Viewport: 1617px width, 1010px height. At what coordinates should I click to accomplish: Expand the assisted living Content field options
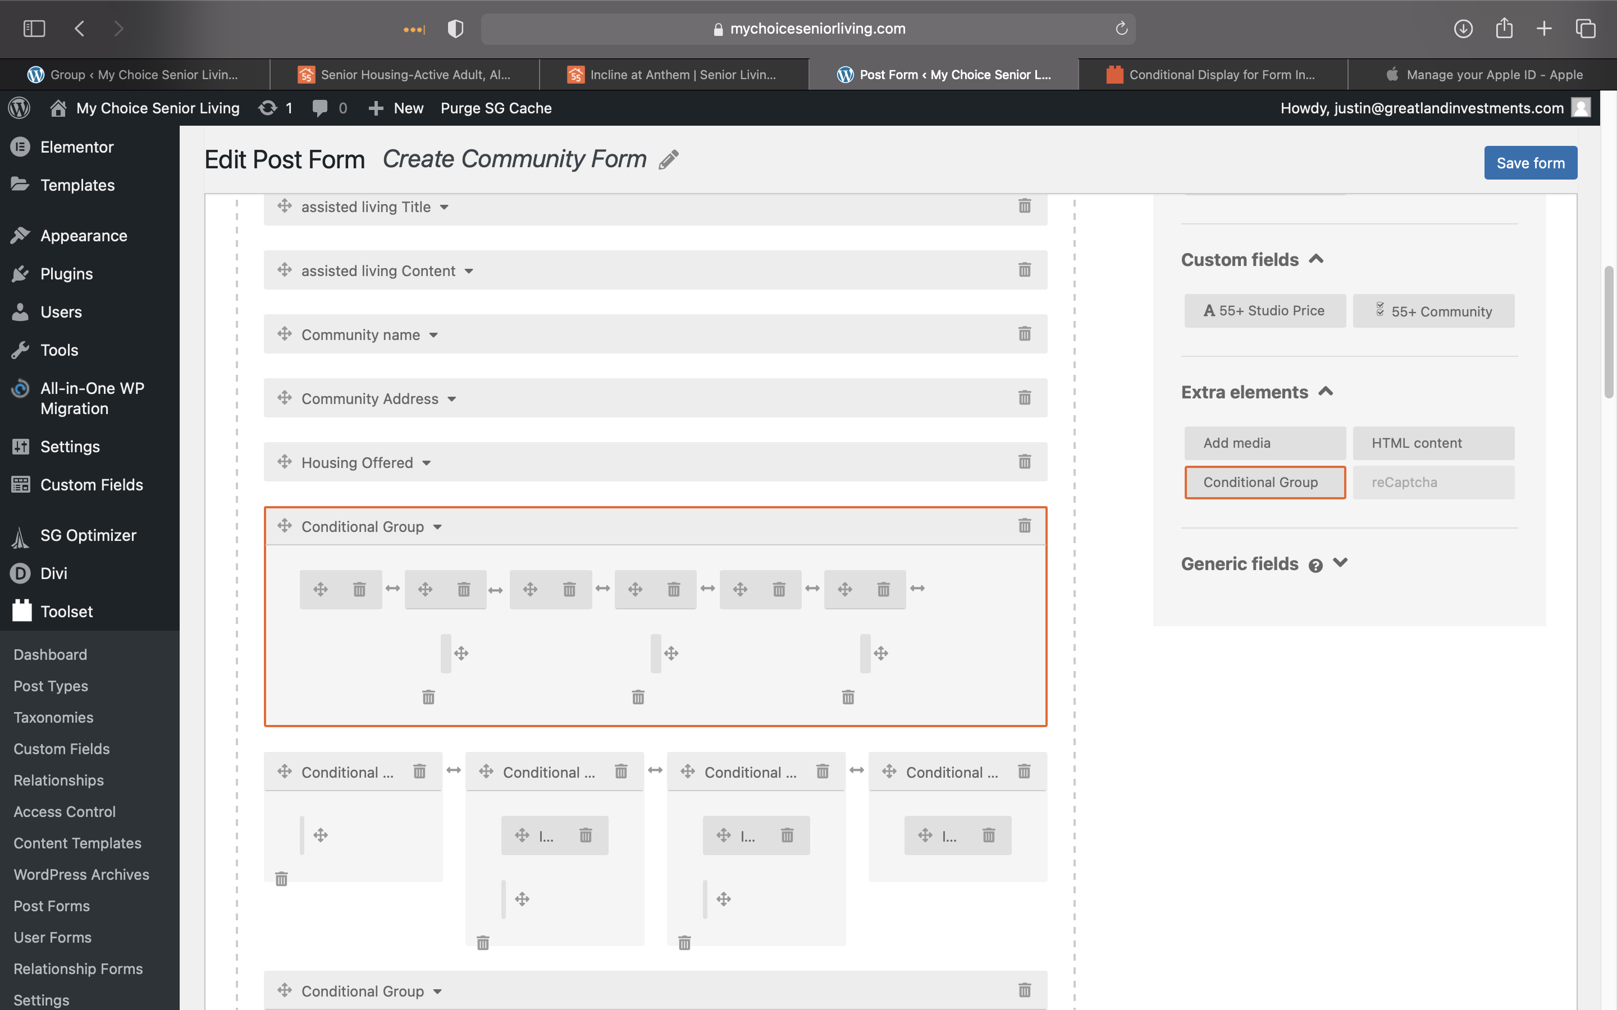click(469, 271)
